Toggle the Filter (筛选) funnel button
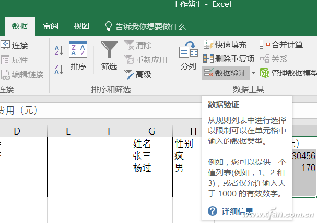The height and width of the screenshot is (223, 317). pyautogui.click(x=109, y=56)
